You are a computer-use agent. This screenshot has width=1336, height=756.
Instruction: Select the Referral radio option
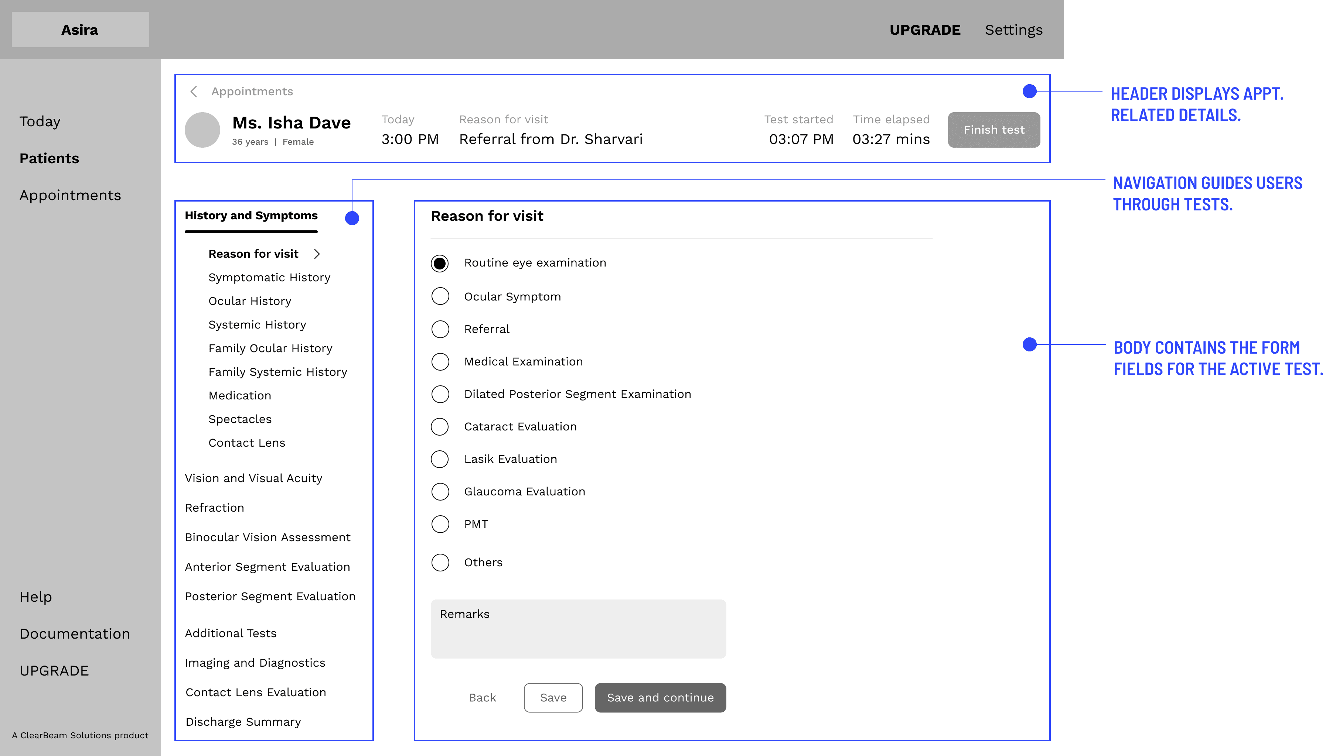click(x=440, y=329)
